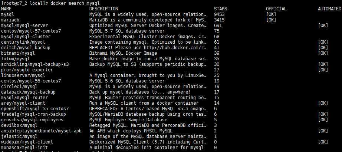Click the official [OK] marker for mysql
The image size is (342, 152).
point(271,14)
